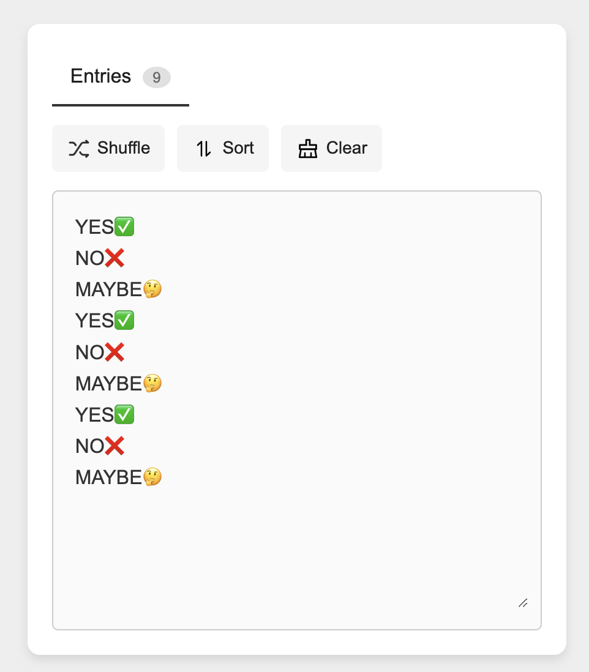
Task: Select the MAYBE text on the third line
Action: [x=109, y=289]
